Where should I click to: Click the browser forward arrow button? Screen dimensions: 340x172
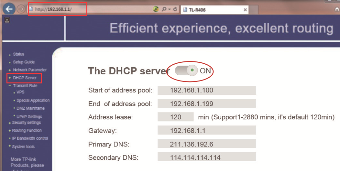click(x=21, y=9)
